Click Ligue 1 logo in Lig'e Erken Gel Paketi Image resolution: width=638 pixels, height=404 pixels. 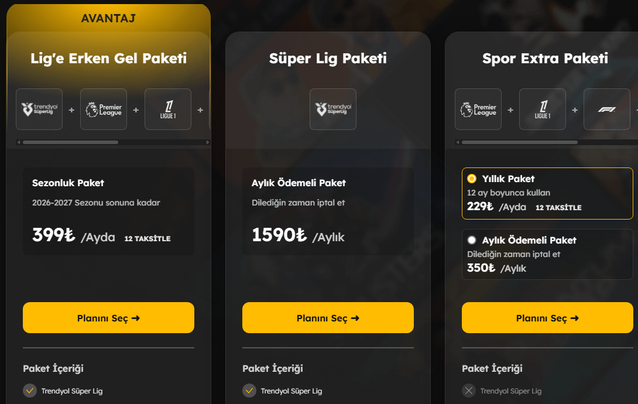pyautogui.click(x=167, y=109)
